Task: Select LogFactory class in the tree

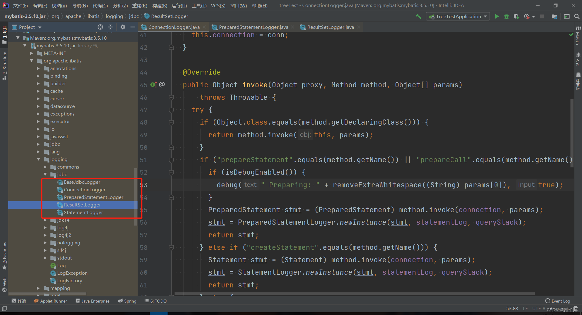Action: click(69, 280)
